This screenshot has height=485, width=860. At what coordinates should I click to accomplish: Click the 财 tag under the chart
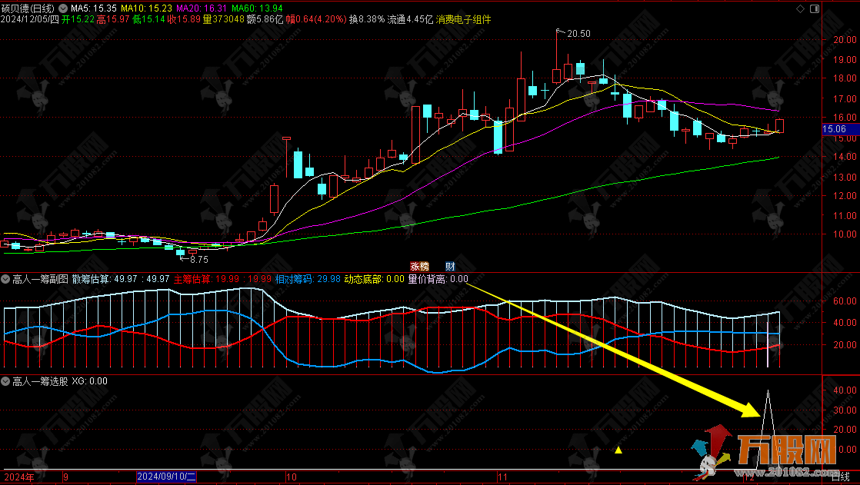point(450,267)
